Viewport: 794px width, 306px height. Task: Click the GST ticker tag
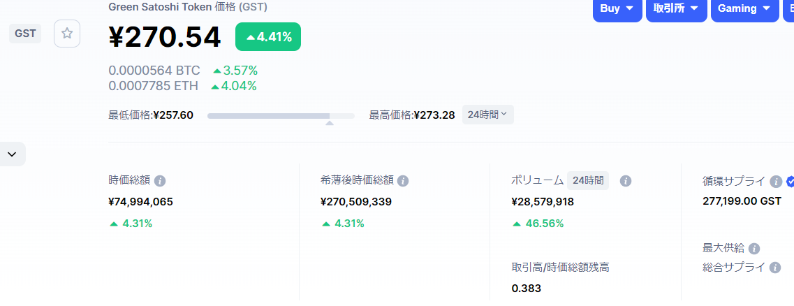point(25,34)
